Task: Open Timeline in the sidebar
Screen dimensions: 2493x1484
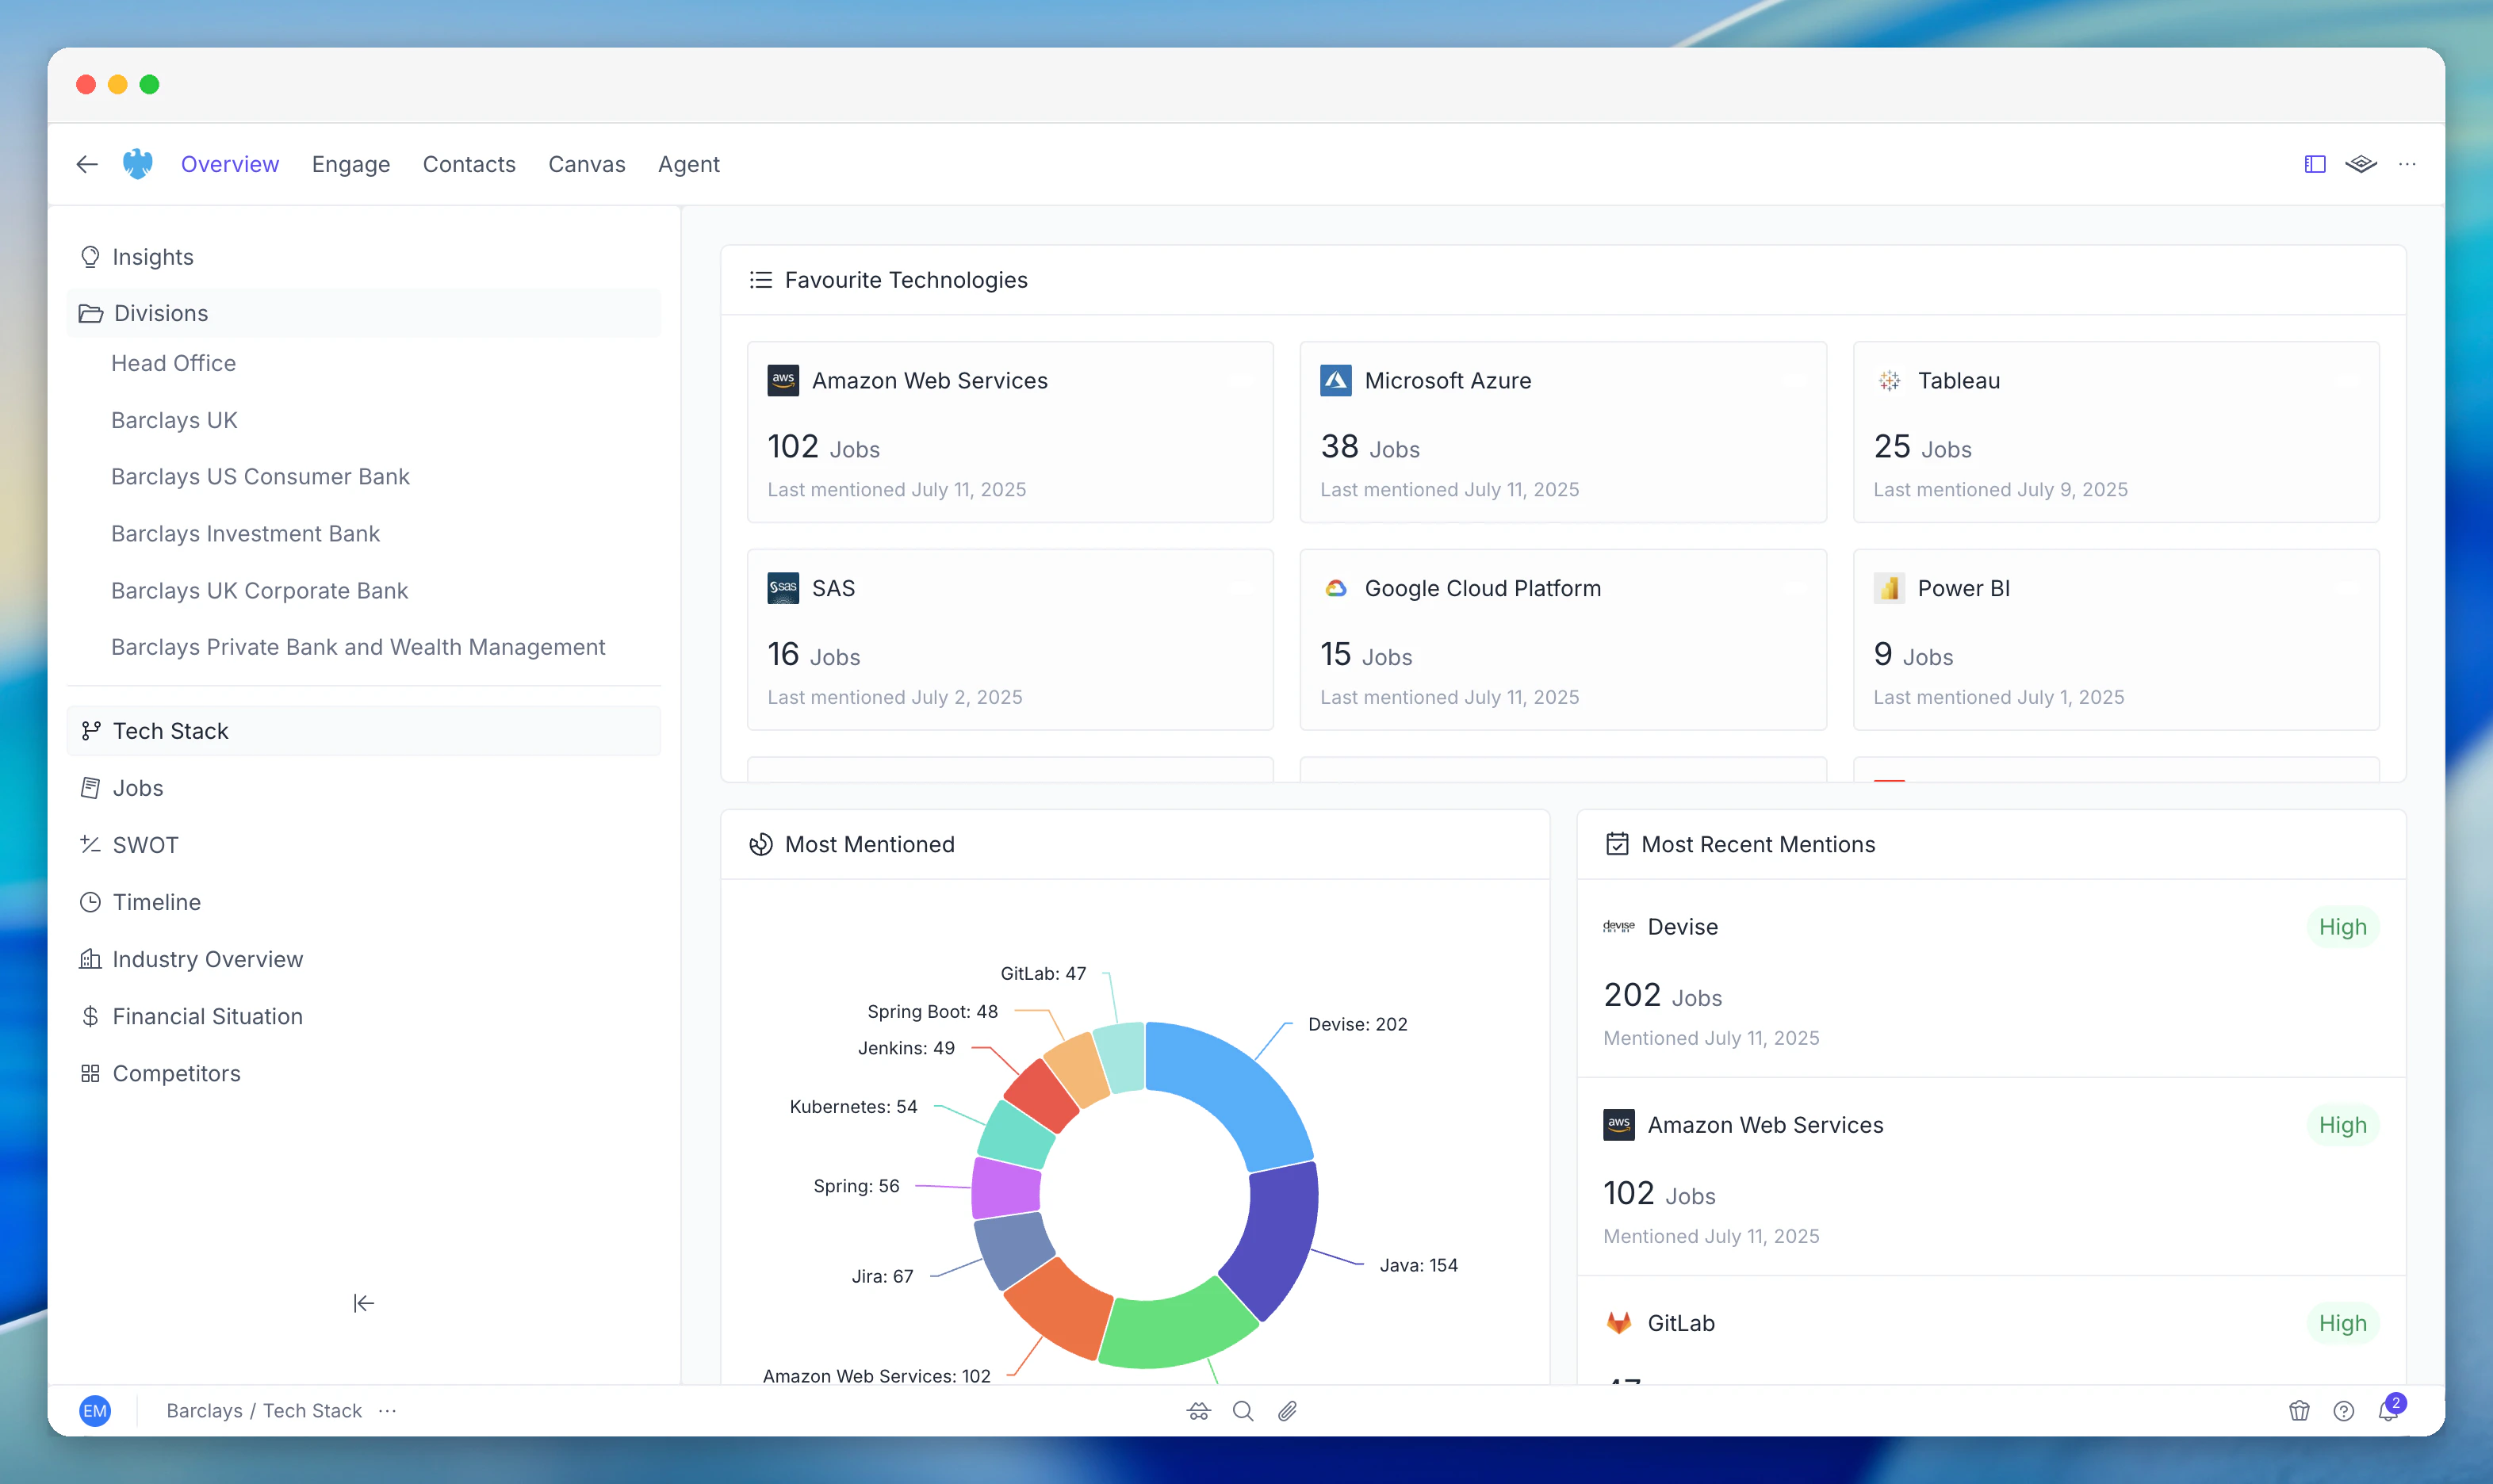Action: (x=364, y=902)
